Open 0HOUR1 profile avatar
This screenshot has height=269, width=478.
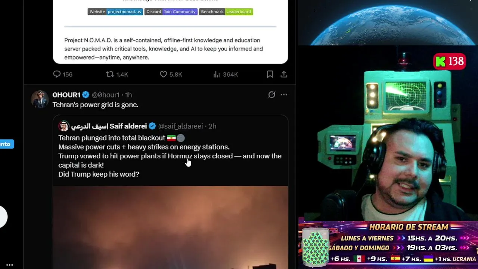point(40,99)
